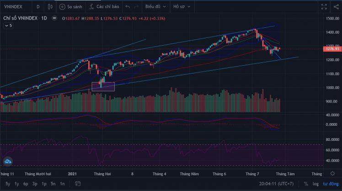Select the 5n time range

tap(53, 184)
